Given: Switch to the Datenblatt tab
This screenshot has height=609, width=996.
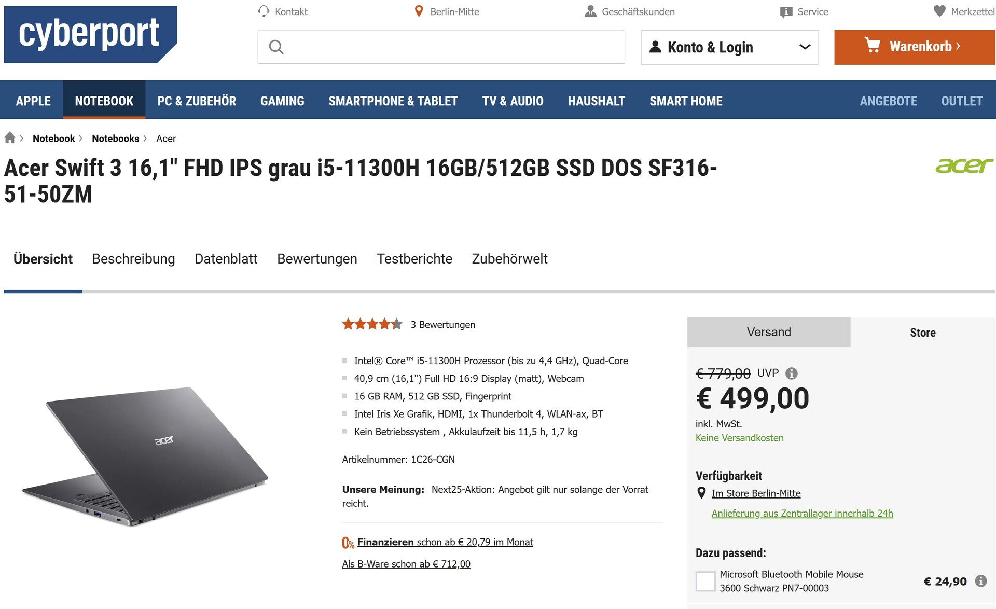Looking at the screenshot, I should click(226, 259).
